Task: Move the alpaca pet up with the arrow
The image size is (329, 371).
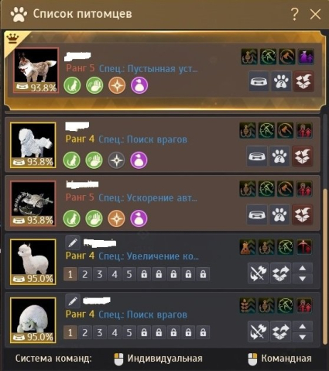Action: [303, 268]
